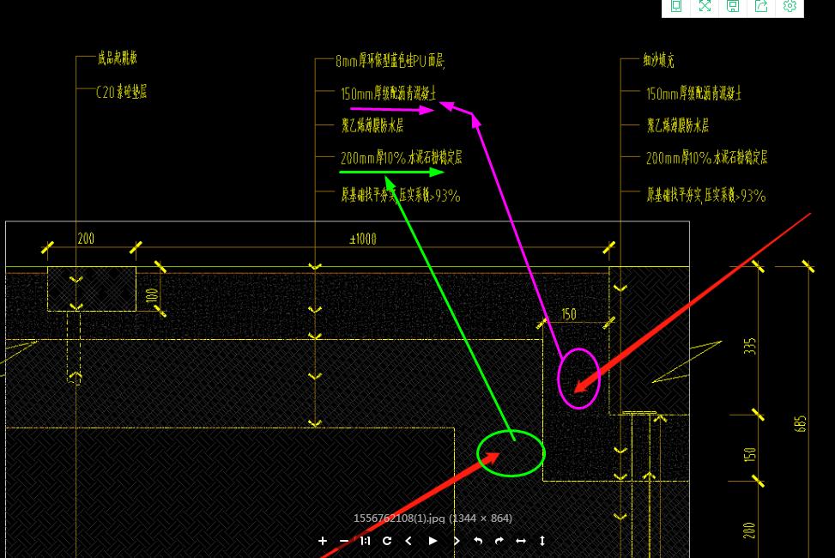Switch image to fullscreen view

[x=705, y=6]
